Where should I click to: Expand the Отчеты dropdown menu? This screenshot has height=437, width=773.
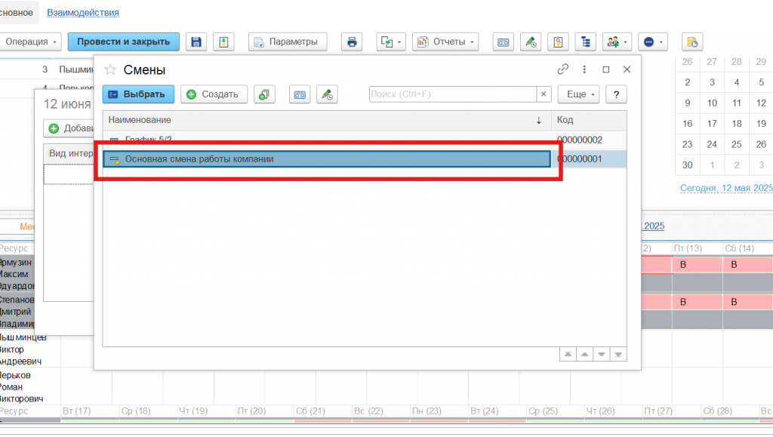(445, 42)
